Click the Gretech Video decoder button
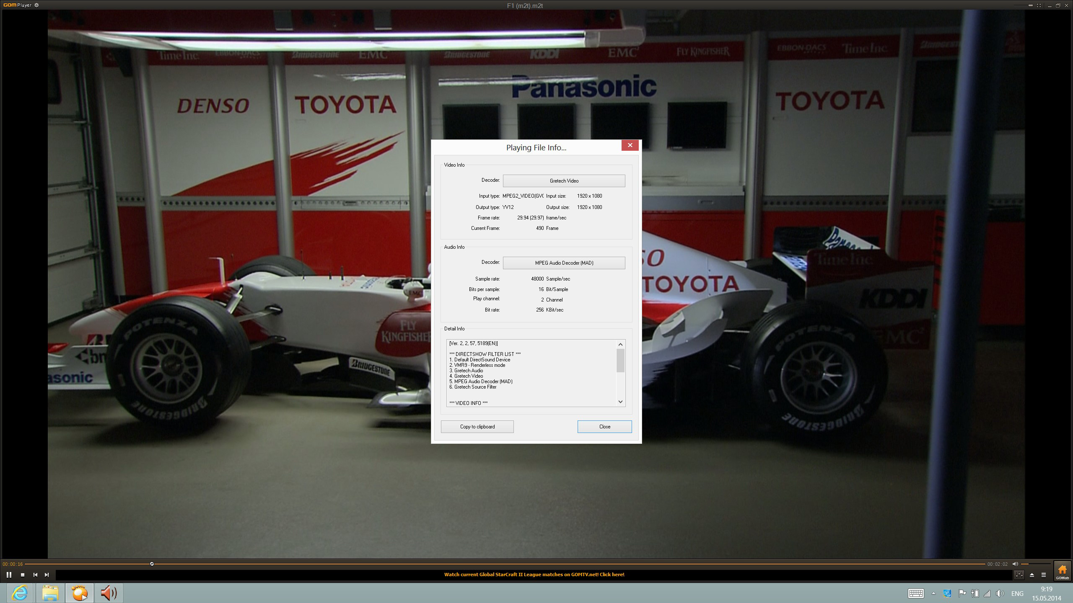Viewport: 1073px width, 603px height. pyautogui.click(x=564, y=181)
